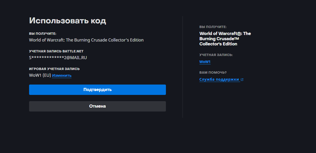Click the Использовать код page heading
The width and height of the screenshot is (316, 153).
(x=68, y=21)
